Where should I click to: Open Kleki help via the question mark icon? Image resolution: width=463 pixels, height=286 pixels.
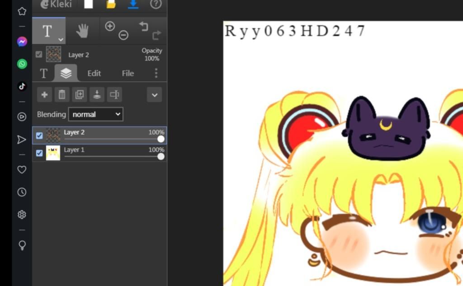pos(156,4)
